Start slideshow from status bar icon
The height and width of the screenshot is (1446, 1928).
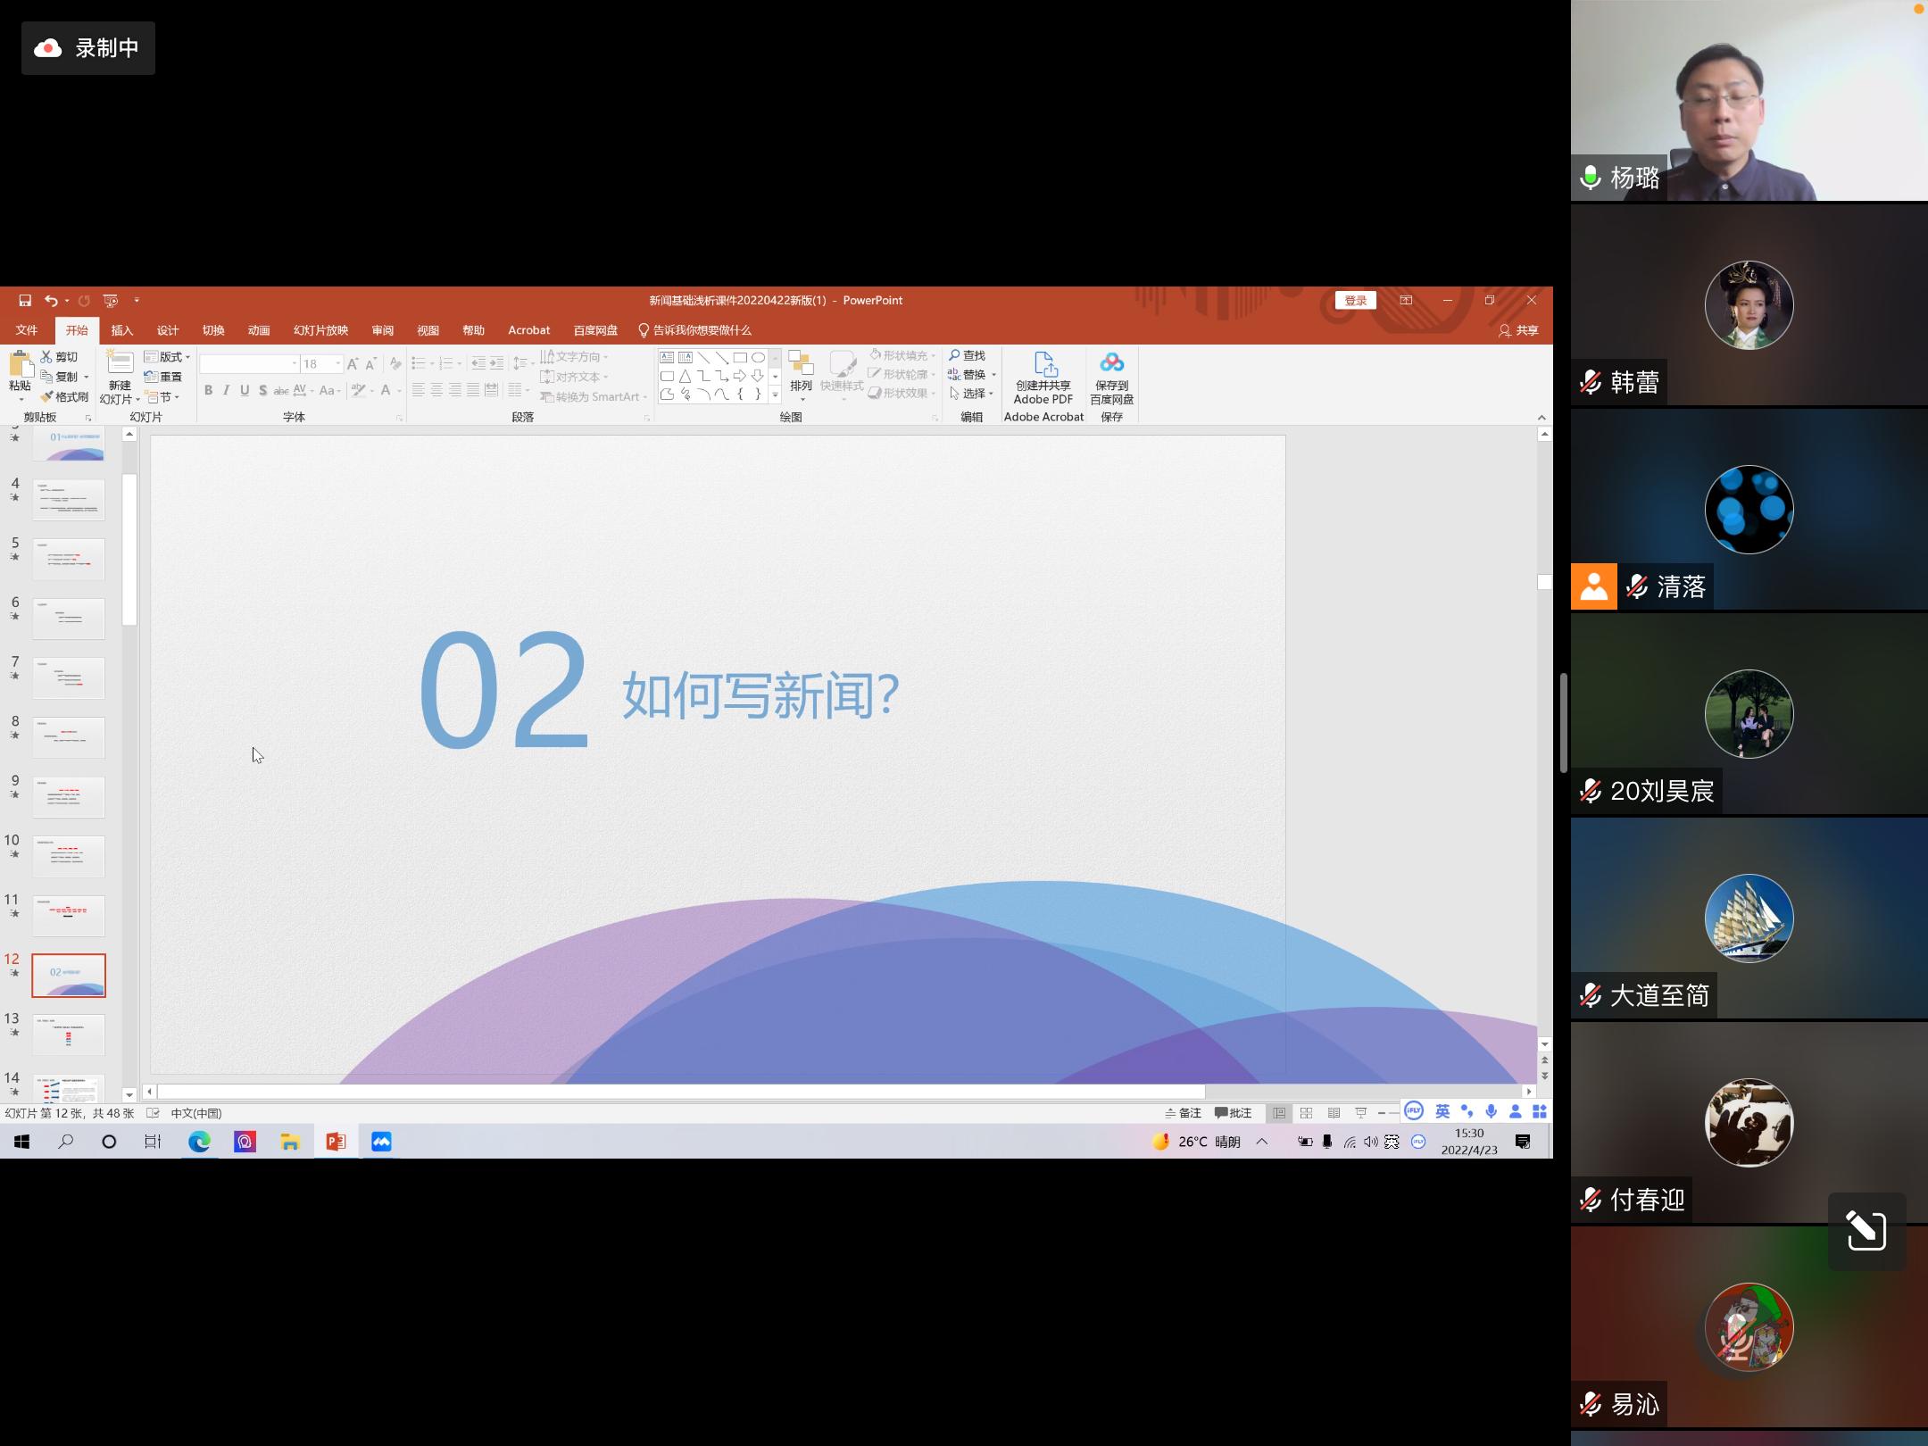click(x=1360, y=1113)
